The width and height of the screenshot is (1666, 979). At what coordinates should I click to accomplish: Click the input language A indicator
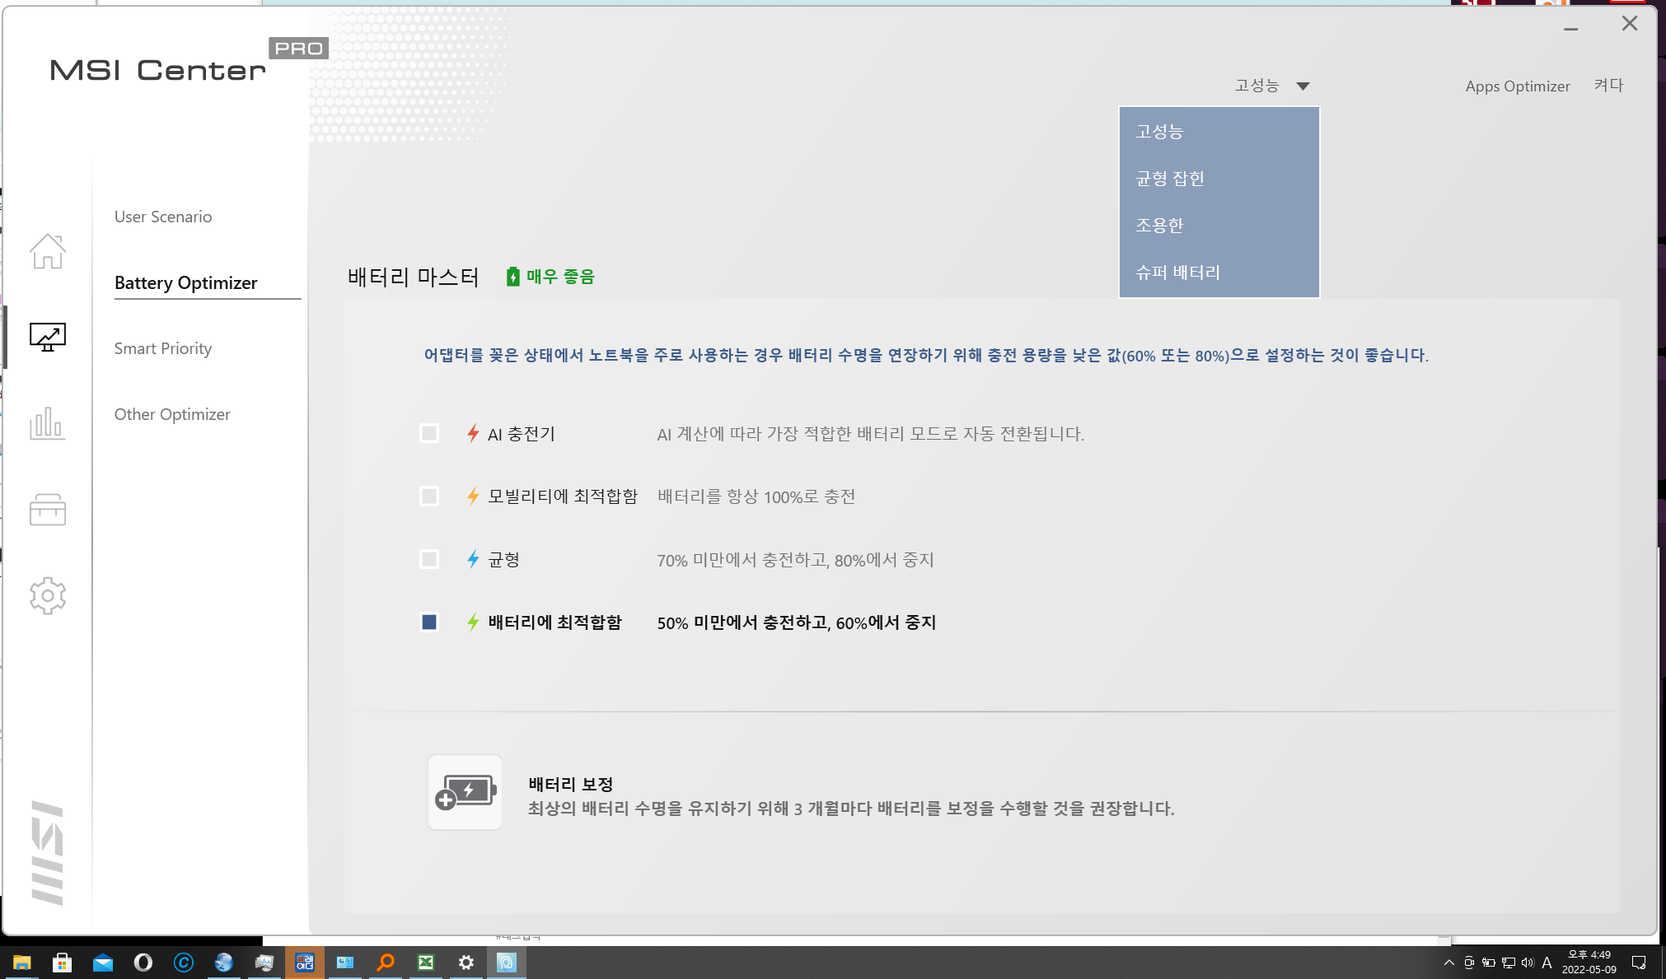click(1547, 963)
